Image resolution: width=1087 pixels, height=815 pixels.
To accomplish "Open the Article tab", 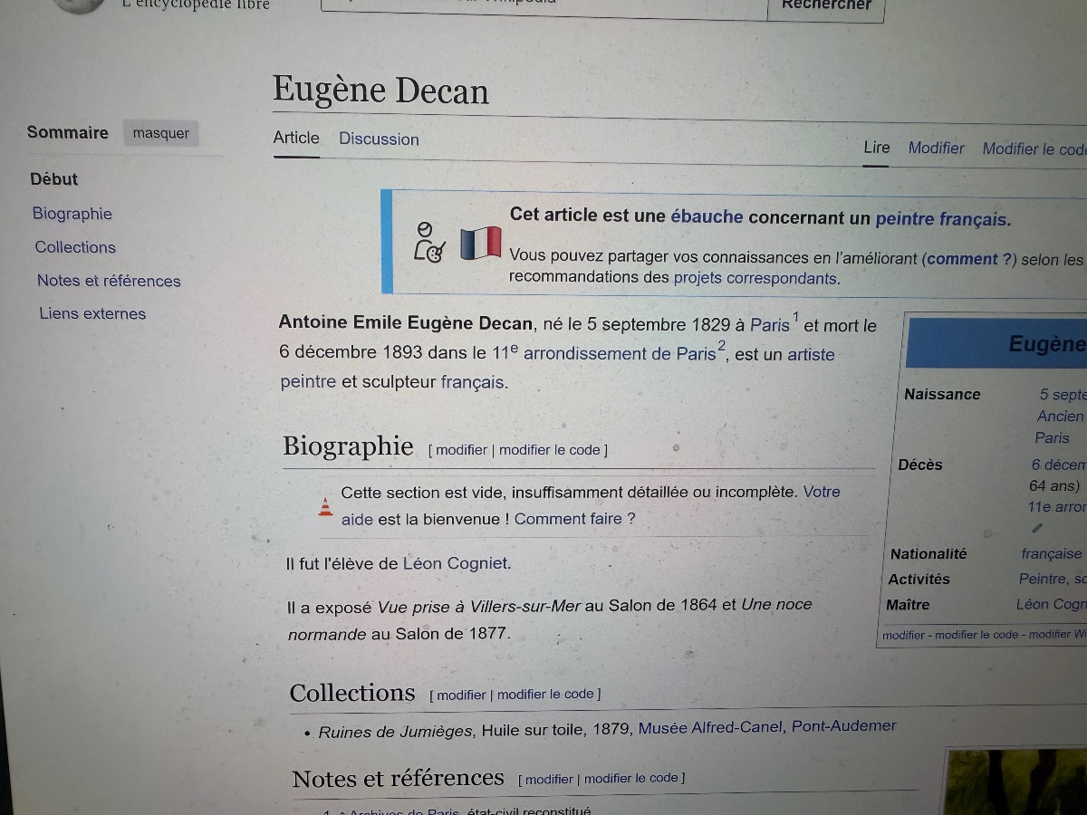I will coord(296,138).
